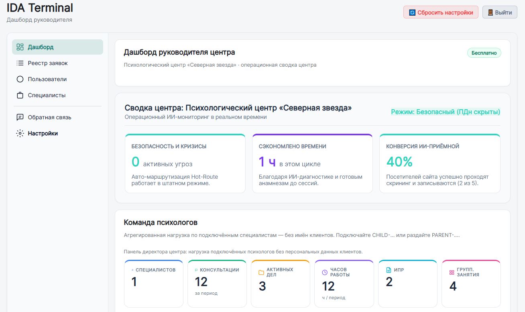Click the document icon on ИПР card
525x312 pixels.
(388, 270)
